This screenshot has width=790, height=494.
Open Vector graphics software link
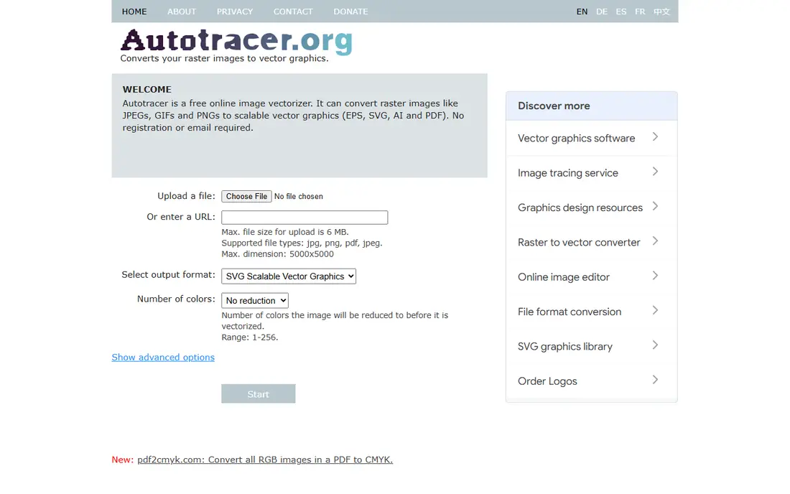[577, 139]
